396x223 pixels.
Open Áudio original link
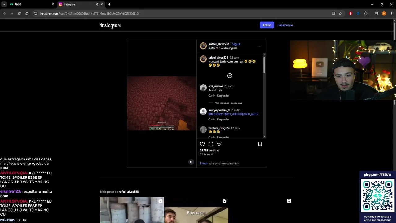point(229,48)
